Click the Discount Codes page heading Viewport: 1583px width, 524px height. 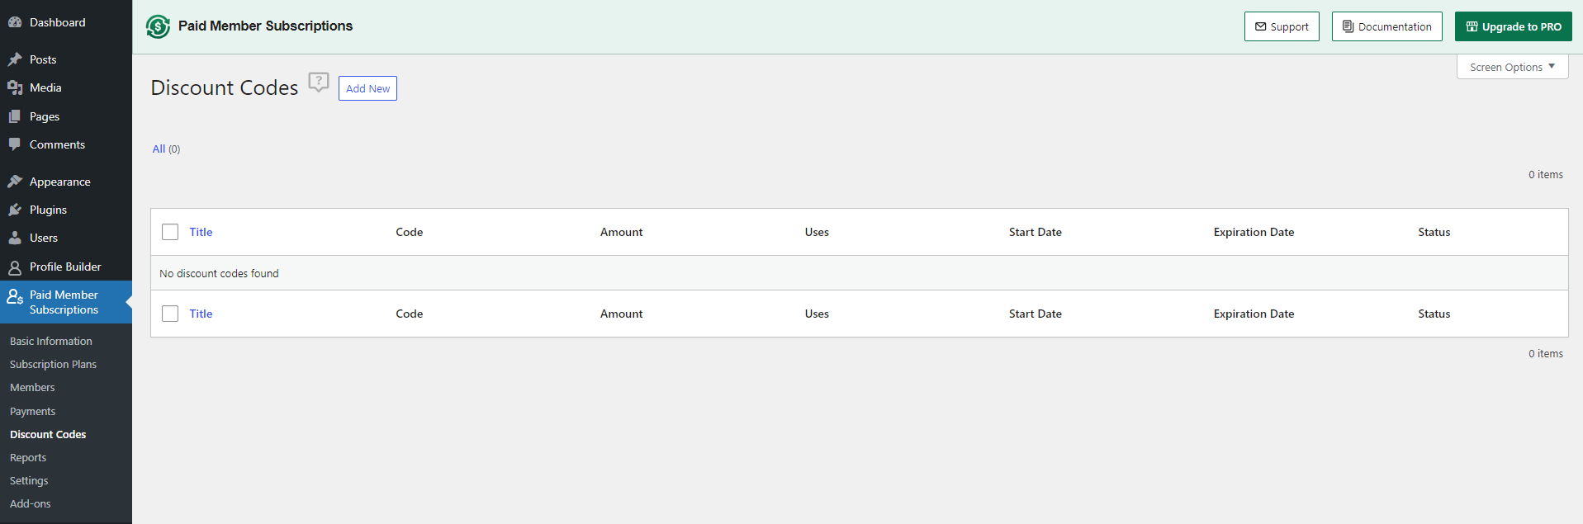[x=225, y=87]
